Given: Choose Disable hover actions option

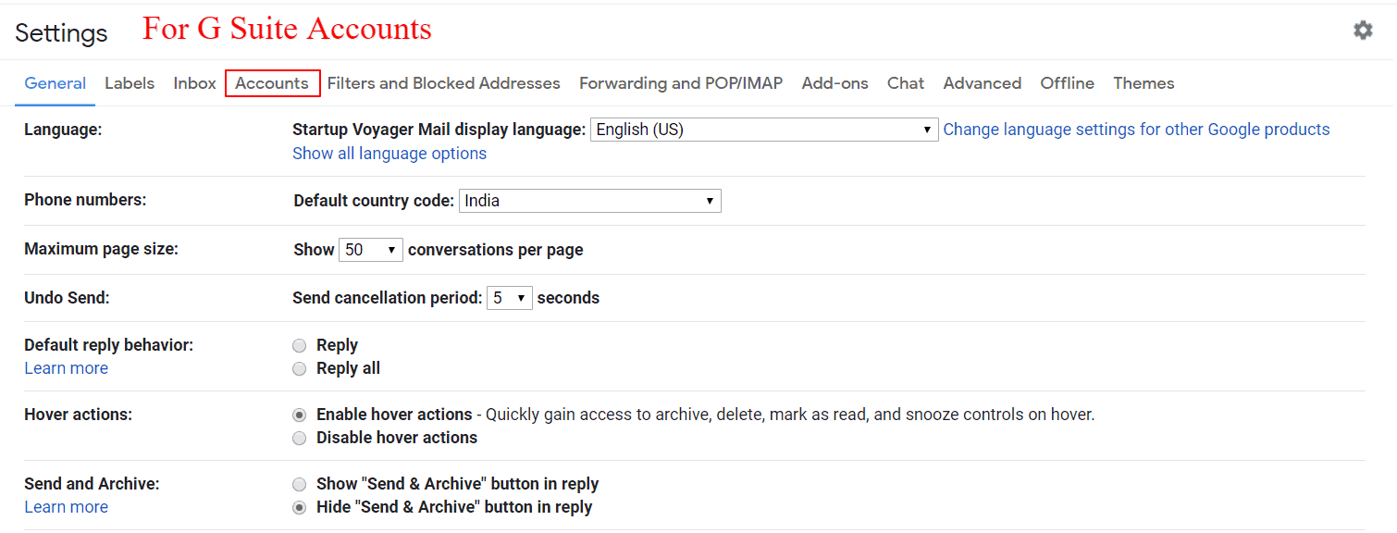Looking at the screenshot, I should [x=300, y=438].
